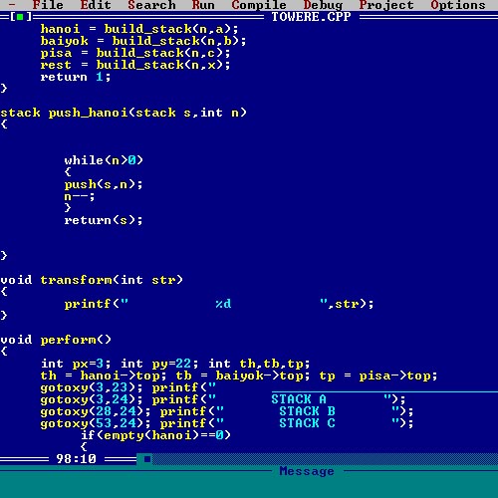This screenshot has height=498, width=498.
Task: Click the 'STACK B' string text
Action: pyautogui.click(x=307, y=411)
